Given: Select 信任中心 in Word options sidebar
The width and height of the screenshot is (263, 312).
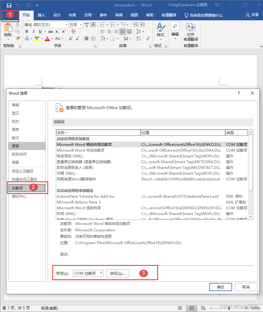Looking at the screenshot, I should click(27, 196).
